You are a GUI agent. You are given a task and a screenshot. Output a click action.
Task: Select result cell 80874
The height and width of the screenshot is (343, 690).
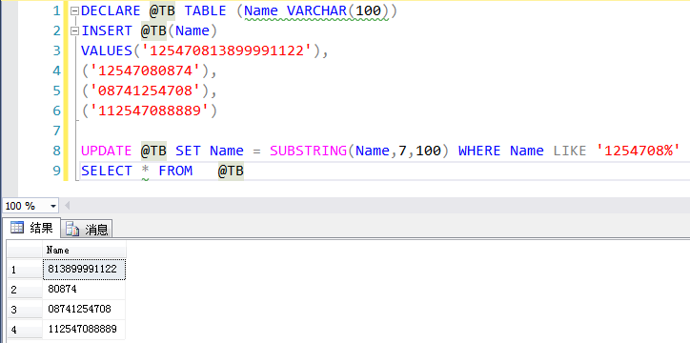[84, 290]
